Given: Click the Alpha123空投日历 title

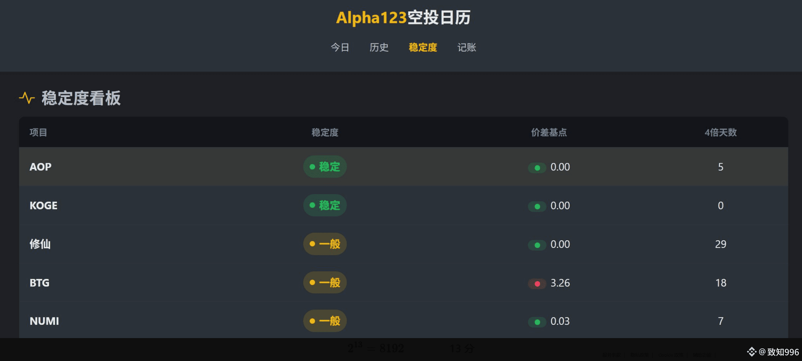Looking at the screenshot, I should coord(403,18).
